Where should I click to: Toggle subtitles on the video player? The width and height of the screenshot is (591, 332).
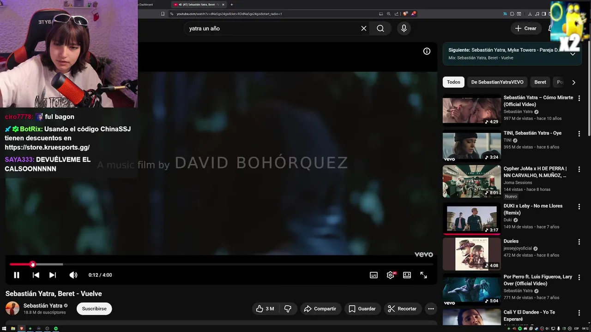point(374,275)
